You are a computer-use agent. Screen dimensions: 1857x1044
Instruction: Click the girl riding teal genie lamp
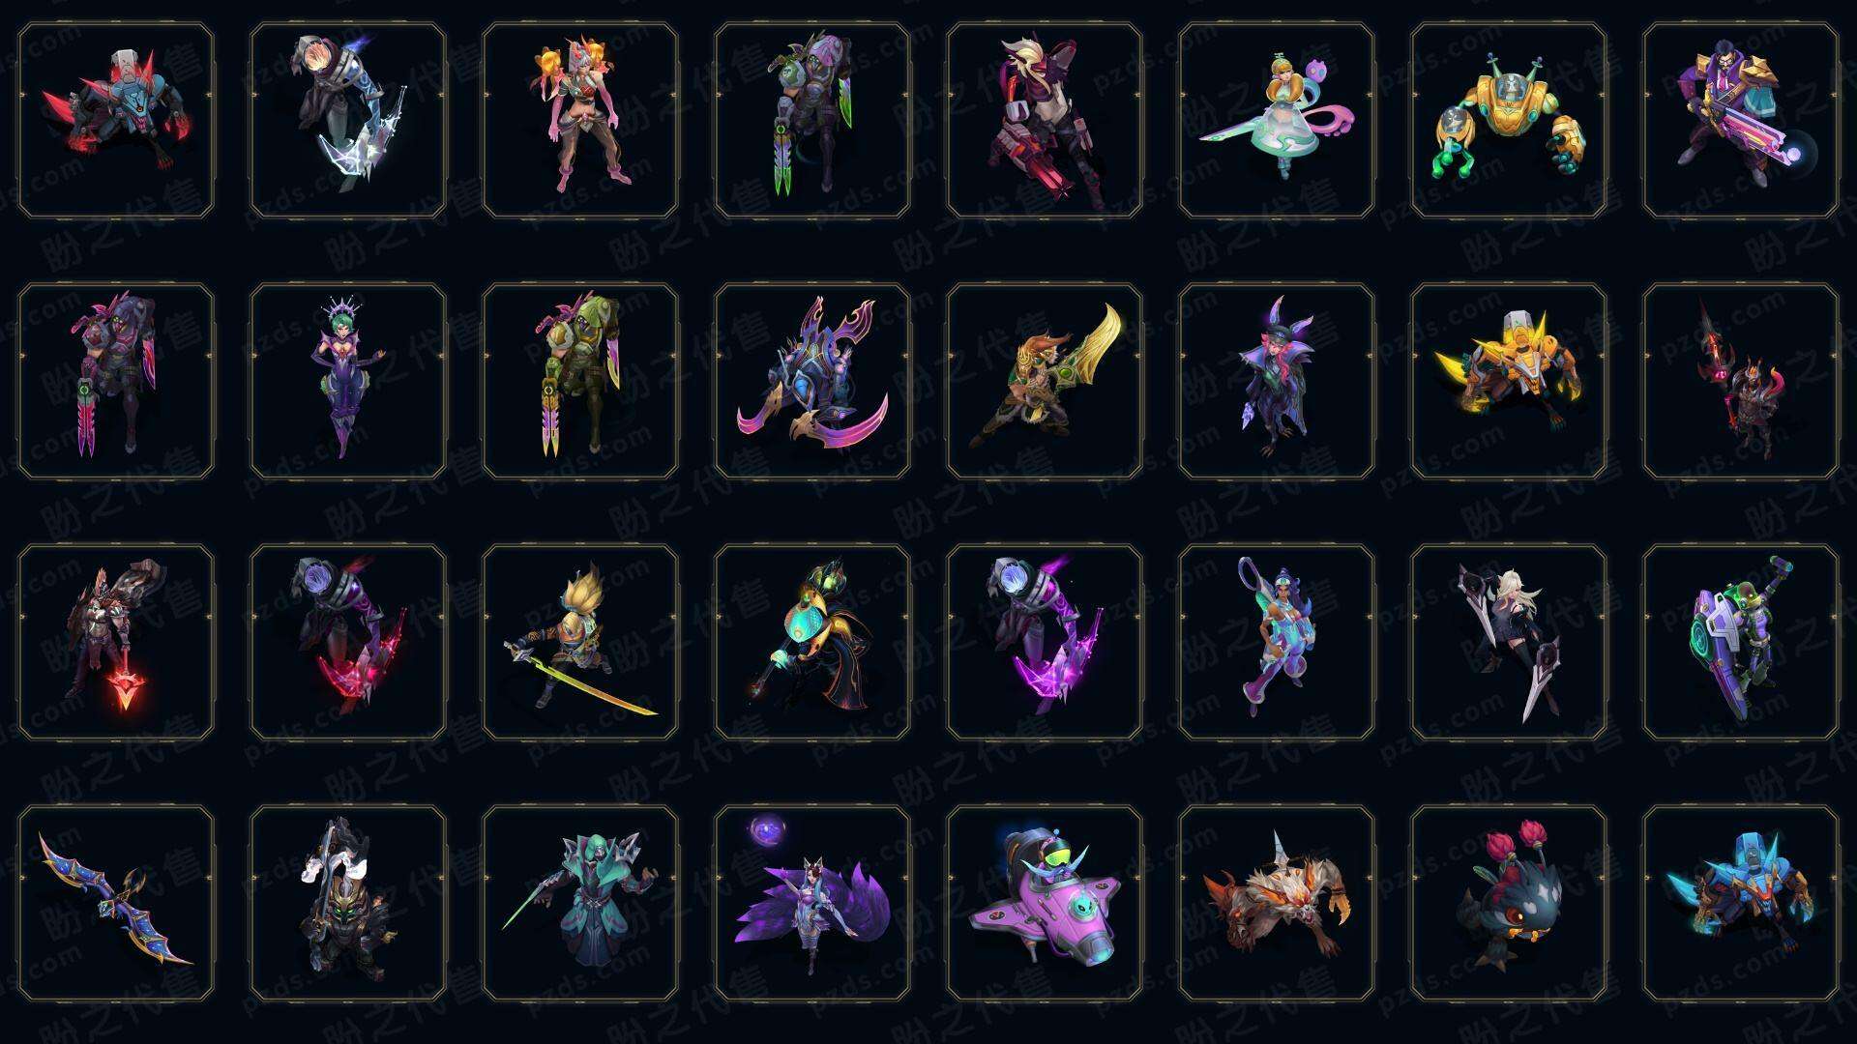tap(1277, 121)
